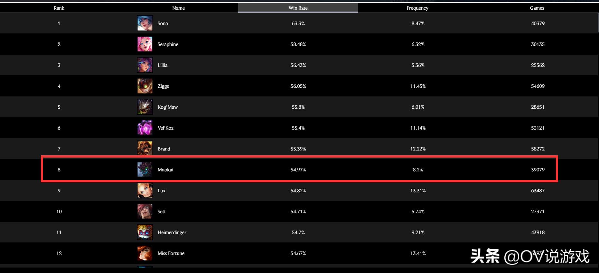This screenshot has width=599, height=273.
Task: Sort table by Rank column header
Action: [x=59, y=8]
